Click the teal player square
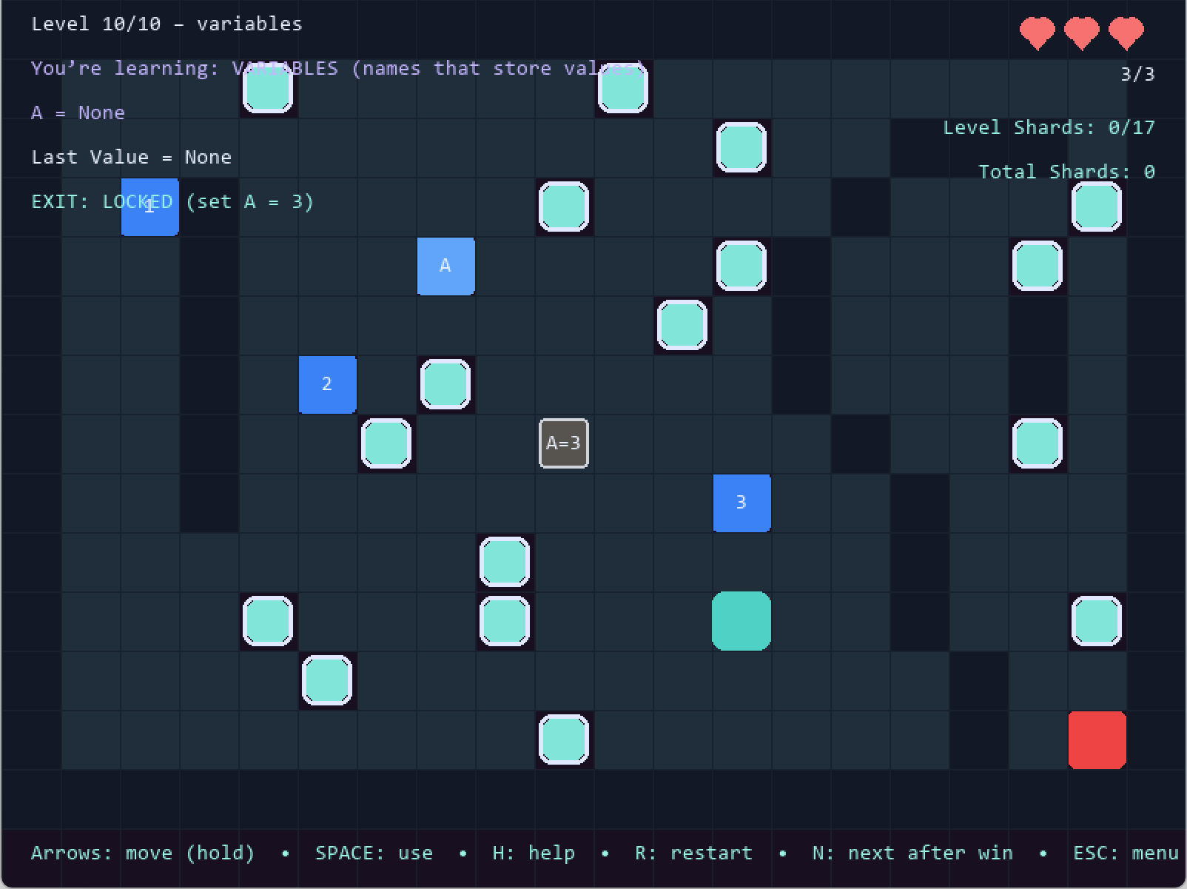This screenshot has height=889, width=1187. (742, 621)
